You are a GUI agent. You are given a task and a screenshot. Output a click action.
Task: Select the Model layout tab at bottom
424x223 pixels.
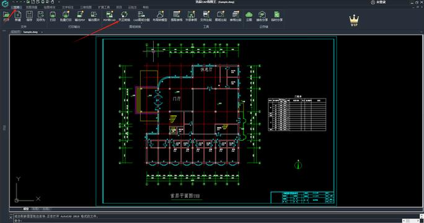coord(26,209)
